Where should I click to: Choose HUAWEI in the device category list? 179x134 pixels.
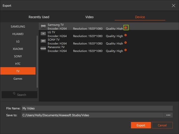coord(18,34)
